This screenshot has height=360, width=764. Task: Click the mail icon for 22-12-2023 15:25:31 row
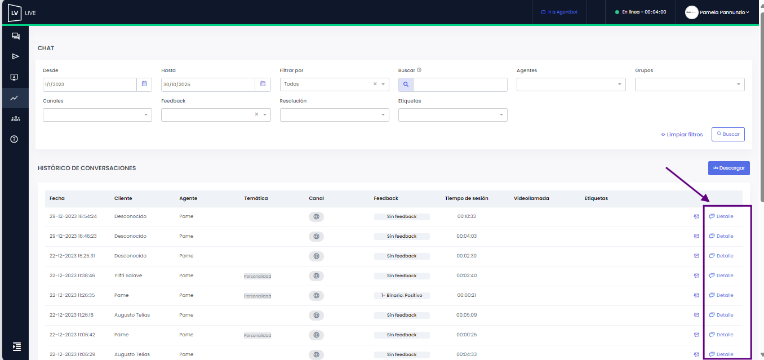point(696,256)
